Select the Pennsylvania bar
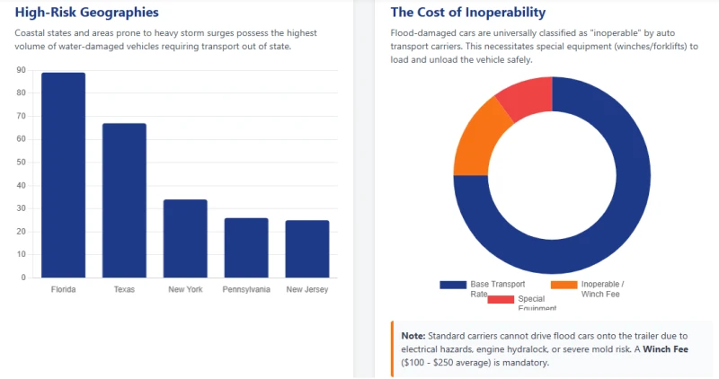Viewport: 719px width, 379px height. tap(246, 247)
